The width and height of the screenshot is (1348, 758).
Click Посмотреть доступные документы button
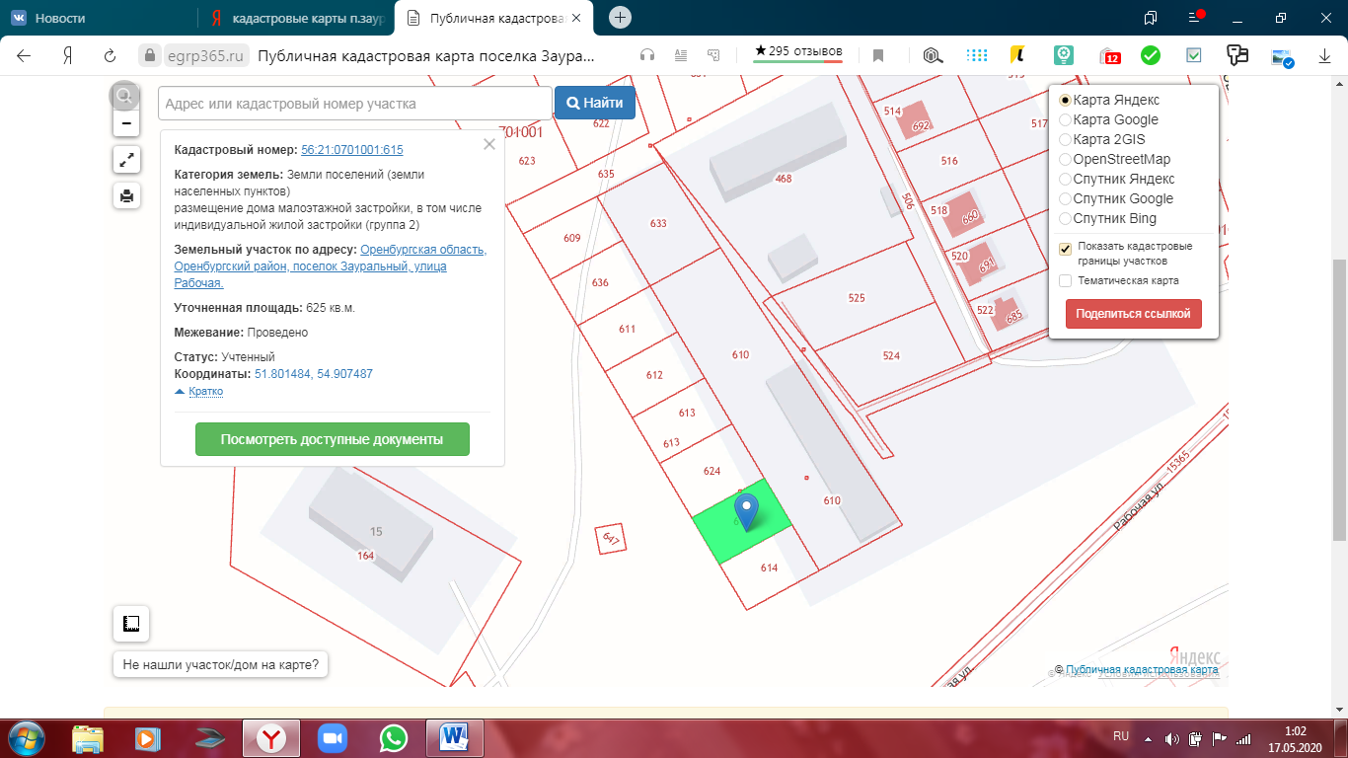[x=332, y=439]
